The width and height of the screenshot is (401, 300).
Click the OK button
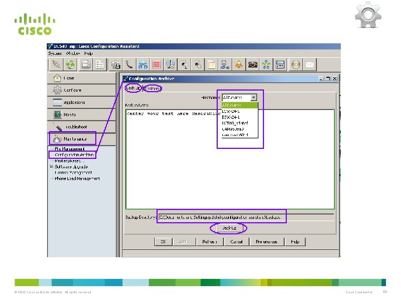163,242
